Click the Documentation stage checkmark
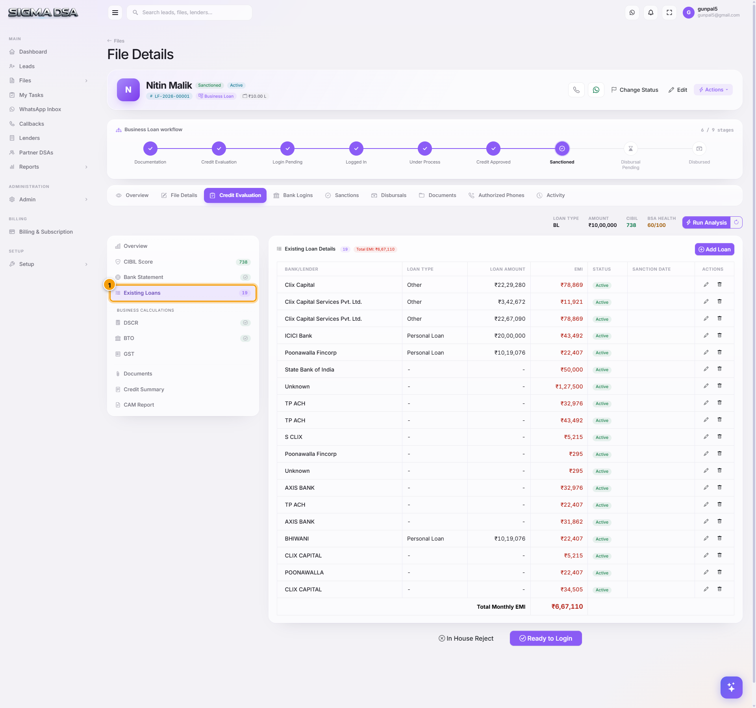The height and width of the screenshot is (708, 756). [150, 149]
